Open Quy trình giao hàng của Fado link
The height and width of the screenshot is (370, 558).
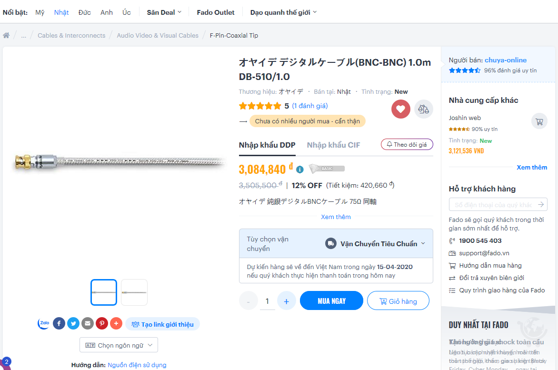coord(502,290)
